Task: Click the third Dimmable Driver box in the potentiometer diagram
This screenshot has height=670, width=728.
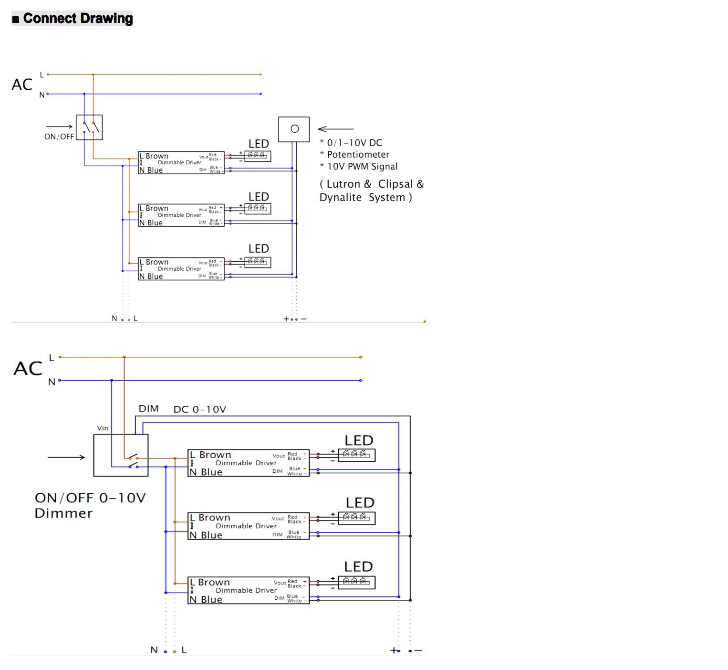Action: pyautogui.click(x=181, y=269)
